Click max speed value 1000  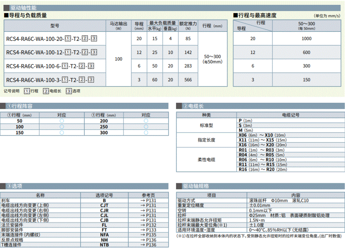click(x=307, y=38)
